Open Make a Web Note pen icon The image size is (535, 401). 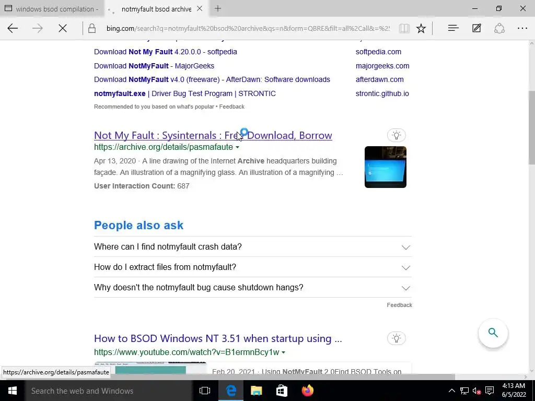476,28
